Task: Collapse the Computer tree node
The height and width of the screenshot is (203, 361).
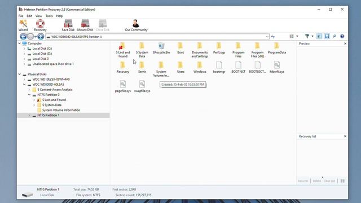Action: pyautogui.click(x=20, y=43)
